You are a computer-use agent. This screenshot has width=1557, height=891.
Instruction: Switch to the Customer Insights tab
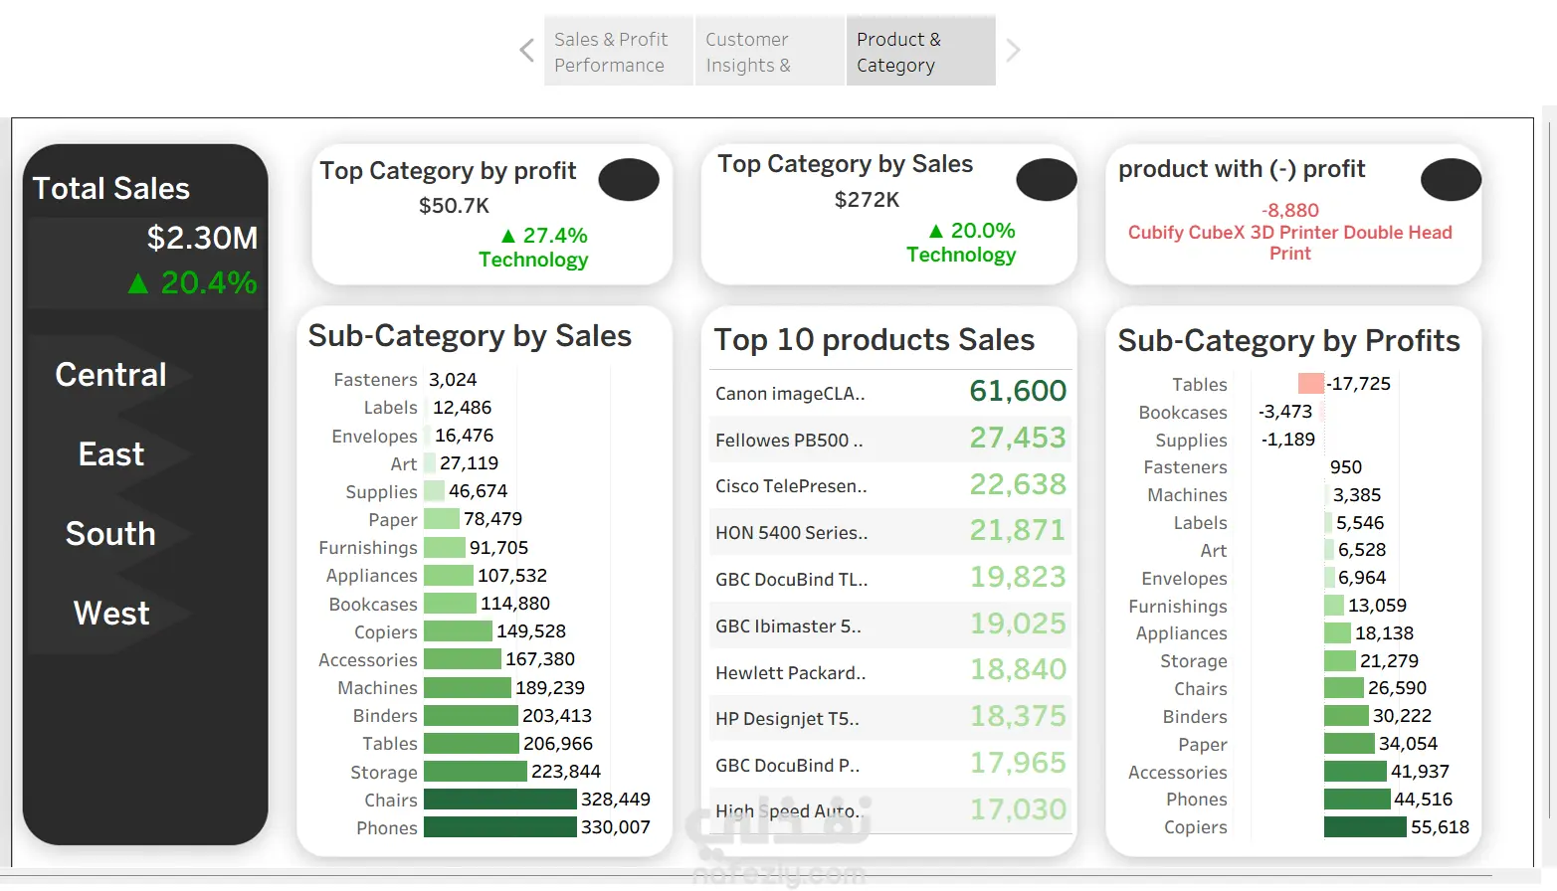[x=770, y=52]
